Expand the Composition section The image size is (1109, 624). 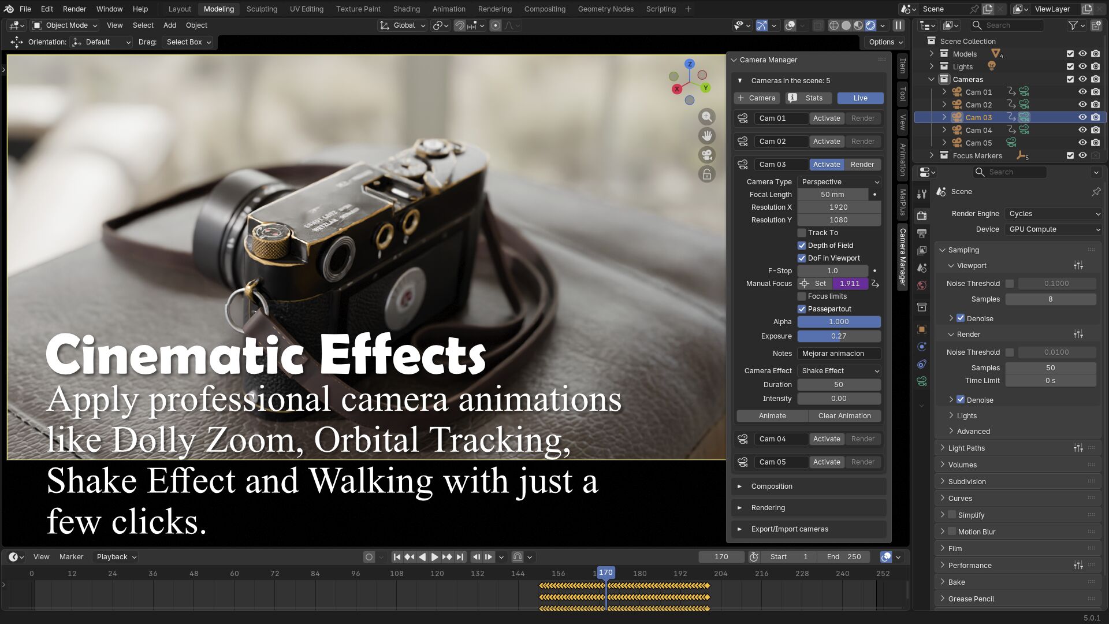click(772, 486)
